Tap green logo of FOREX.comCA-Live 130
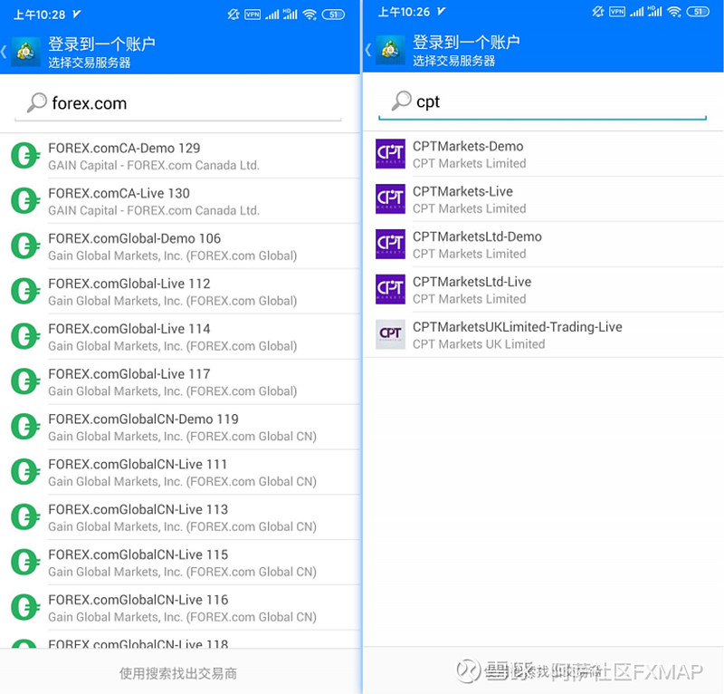Screen dimensions: 724x694 pos(25,200)
